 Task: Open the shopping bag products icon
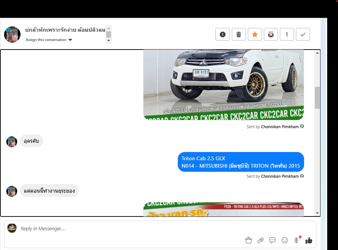[249, 240]
